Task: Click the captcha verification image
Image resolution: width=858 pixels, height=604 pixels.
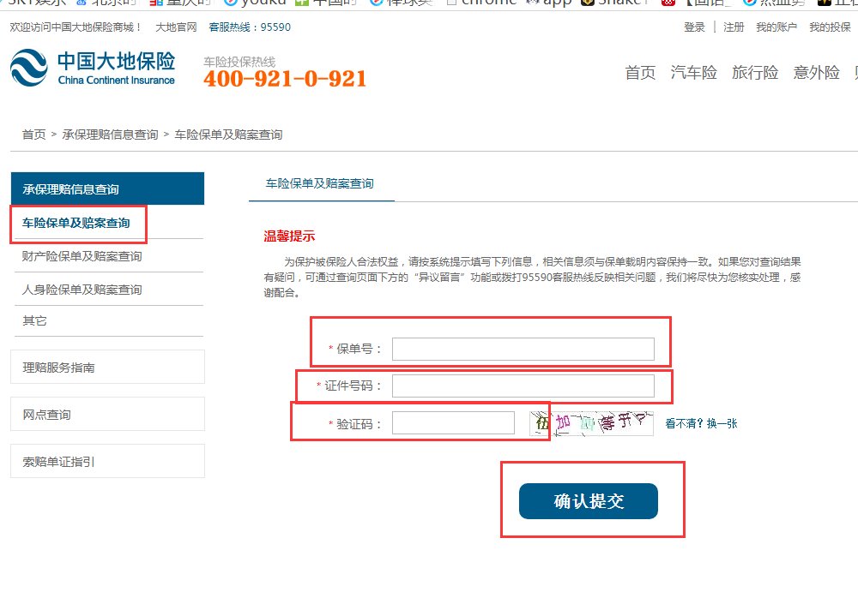Action: [x=590, y=422]
